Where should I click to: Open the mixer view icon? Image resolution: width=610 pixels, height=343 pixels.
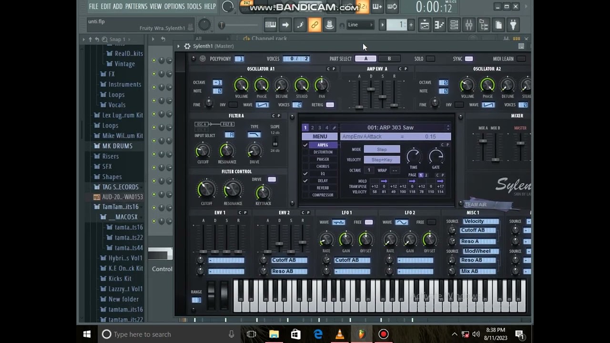[469, 25]
